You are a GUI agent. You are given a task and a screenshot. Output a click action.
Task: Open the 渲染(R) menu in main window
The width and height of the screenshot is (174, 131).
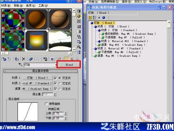[127, 1]
